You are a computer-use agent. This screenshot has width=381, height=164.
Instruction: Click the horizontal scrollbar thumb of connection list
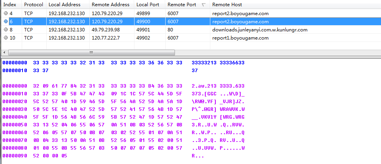(91, 52)
